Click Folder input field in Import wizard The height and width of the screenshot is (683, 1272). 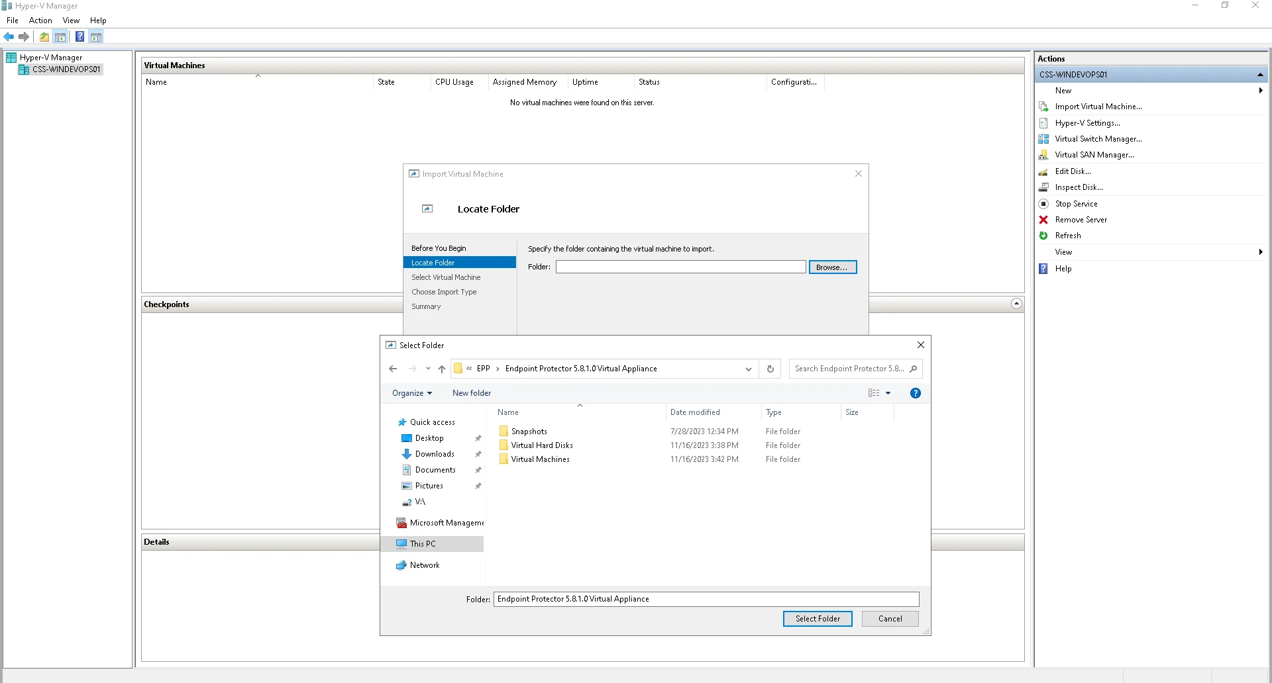(680, 267)
